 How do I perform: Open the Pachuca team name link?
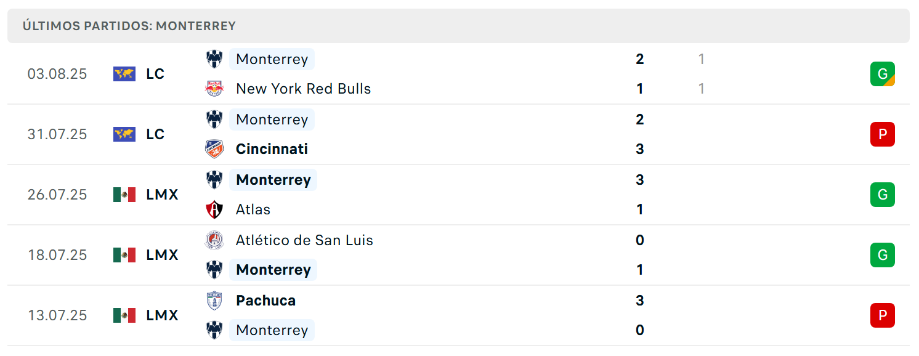coord(266,301)
